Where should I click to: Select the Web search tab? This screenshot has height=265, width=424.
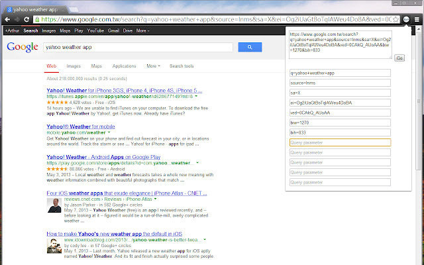(52, 66)
